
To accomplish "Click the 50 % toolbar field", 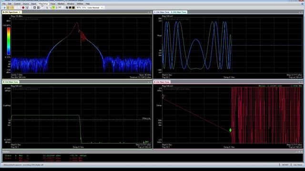I will tap(79, 8).
